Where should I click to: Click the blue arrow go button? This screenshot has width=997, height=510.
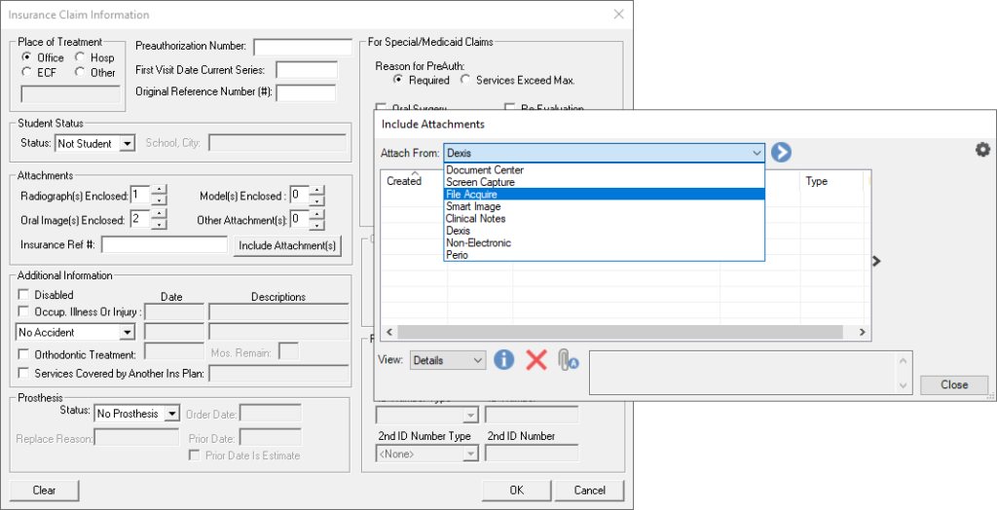781,153
